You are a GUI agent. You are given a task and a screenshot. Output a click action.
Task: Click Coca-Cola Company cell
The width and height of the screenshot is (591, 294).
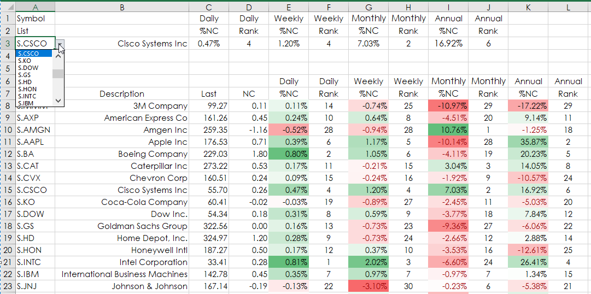point(122,202)
